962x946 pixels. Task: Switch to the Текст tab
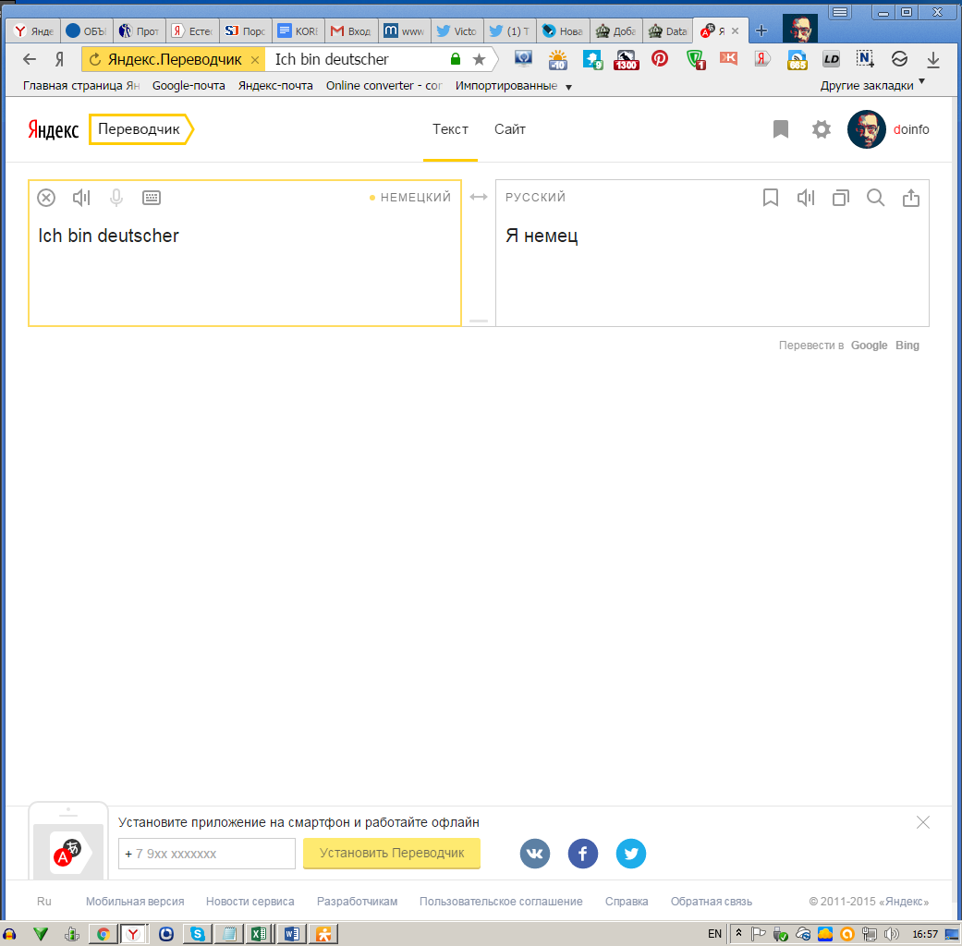coord(450,129)
